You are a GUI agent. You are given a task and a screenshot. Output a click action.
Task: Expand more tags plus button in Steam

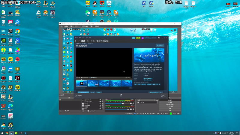tap(160, 84)
